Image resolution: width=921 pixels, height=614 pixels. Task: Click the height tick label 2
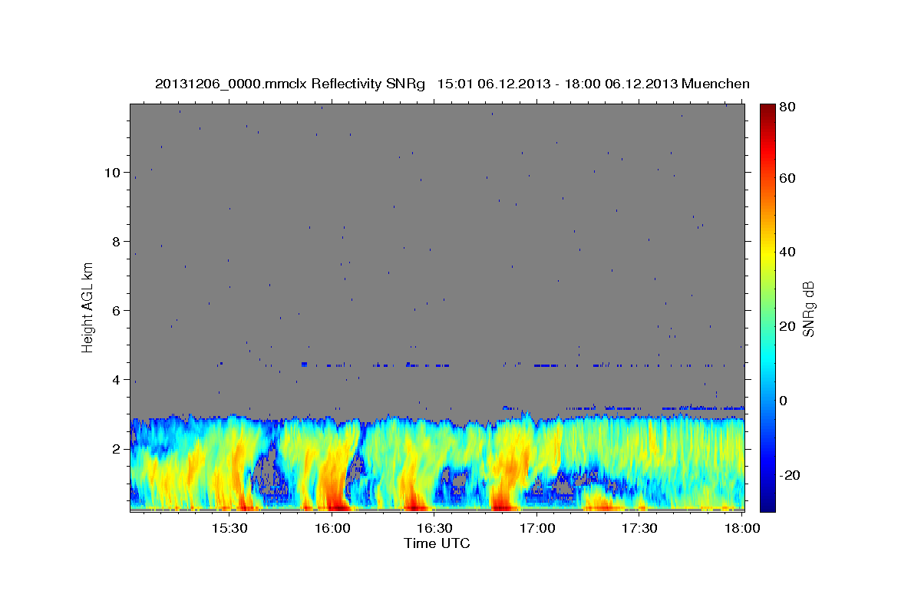pos(116,449)
